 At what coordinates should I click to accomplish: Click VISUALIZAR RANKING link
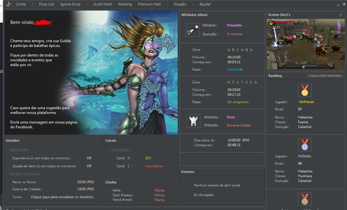(325, 76)
